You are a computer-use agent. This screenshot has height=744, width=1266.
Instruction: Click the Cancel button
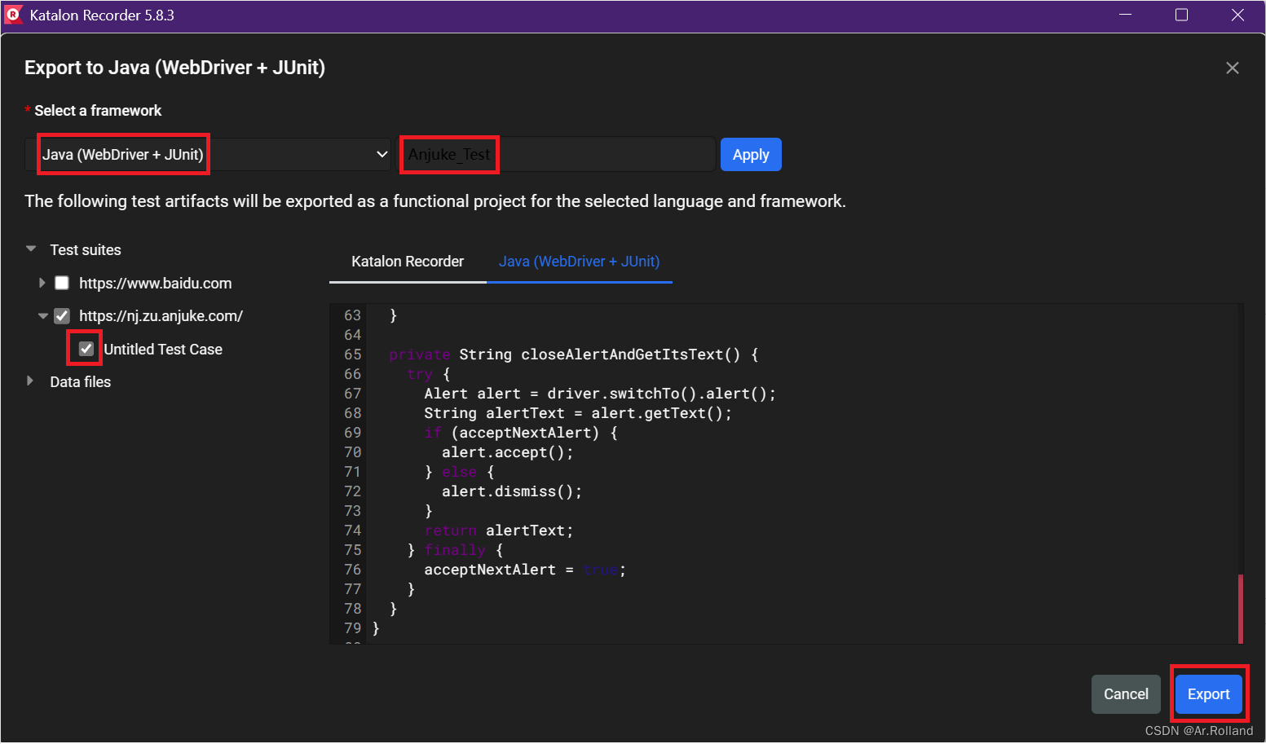coord(1126,693)
